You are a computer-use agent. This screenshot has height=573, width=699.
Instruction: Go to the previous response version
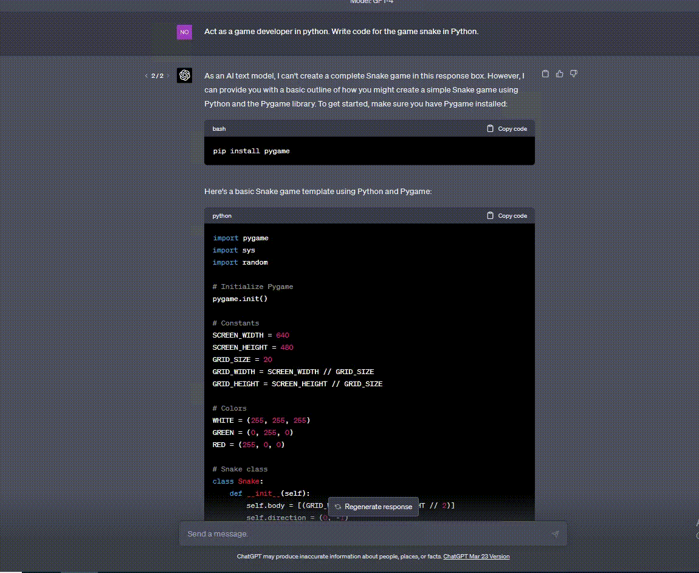coord(146,76)
